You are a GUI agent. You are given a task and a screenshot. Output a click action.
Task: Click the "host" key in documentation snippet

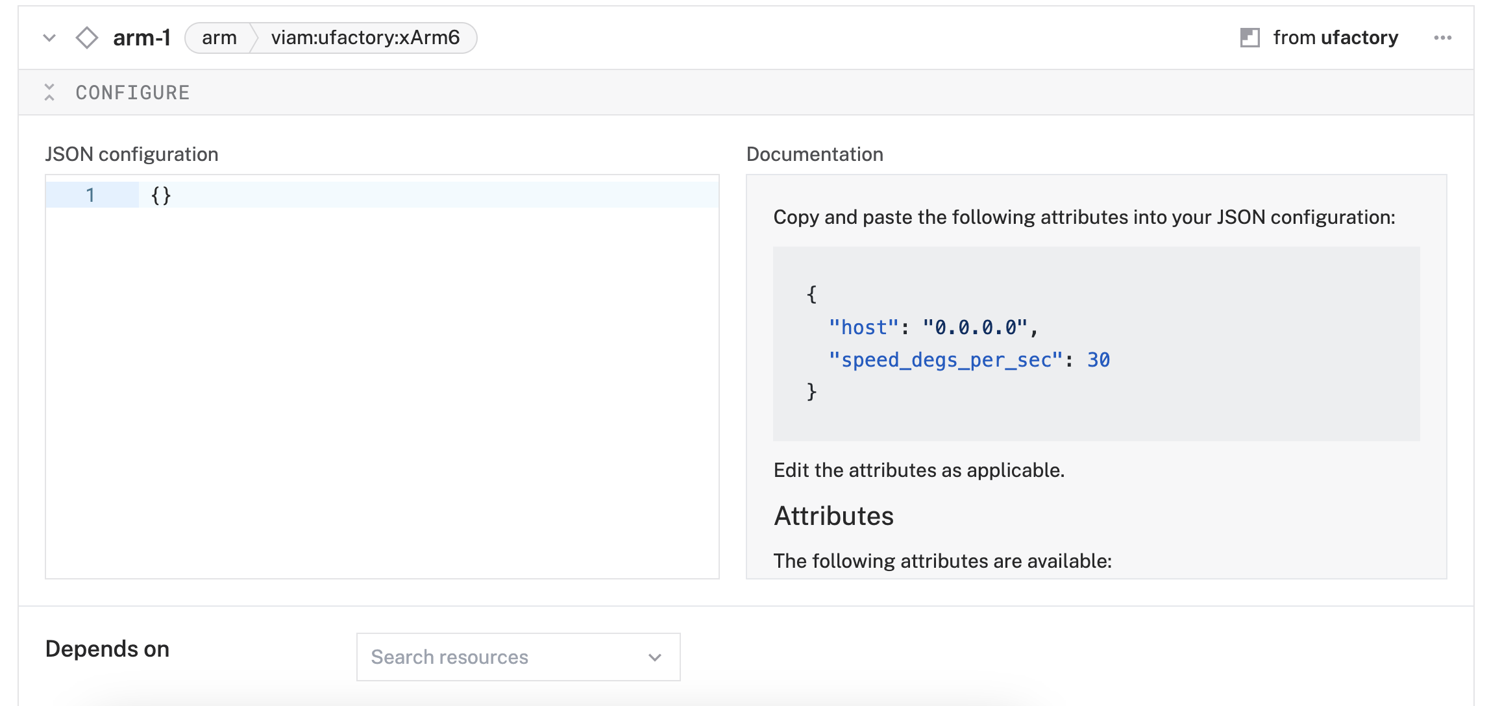(863, 328)
